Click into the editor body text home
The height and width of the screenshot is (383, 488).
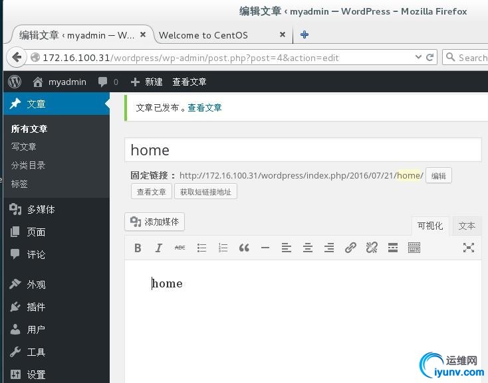[x=168, y=283]
